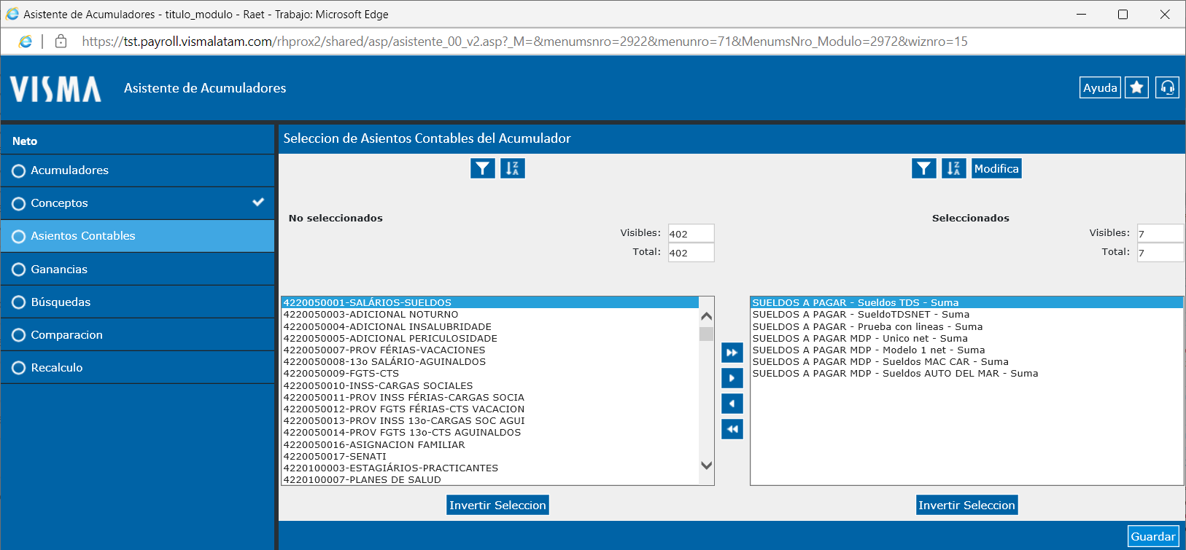Screen dimensions: 1186x550
Task: Click the browser address URL
Action: point(524,42)
